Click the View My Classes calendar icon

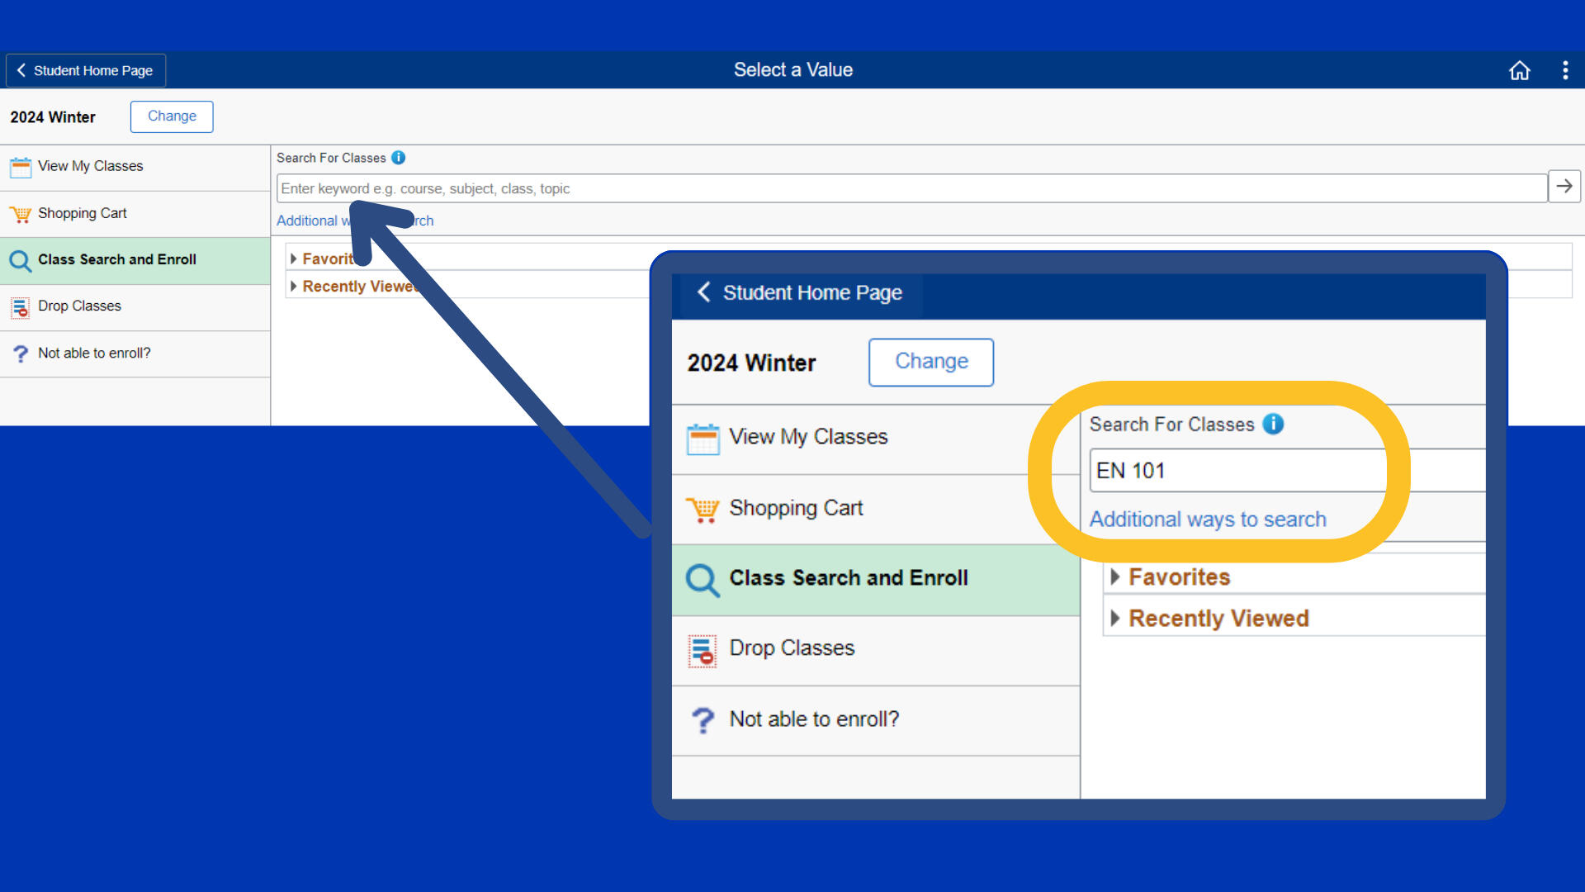[x=21, y=167]
